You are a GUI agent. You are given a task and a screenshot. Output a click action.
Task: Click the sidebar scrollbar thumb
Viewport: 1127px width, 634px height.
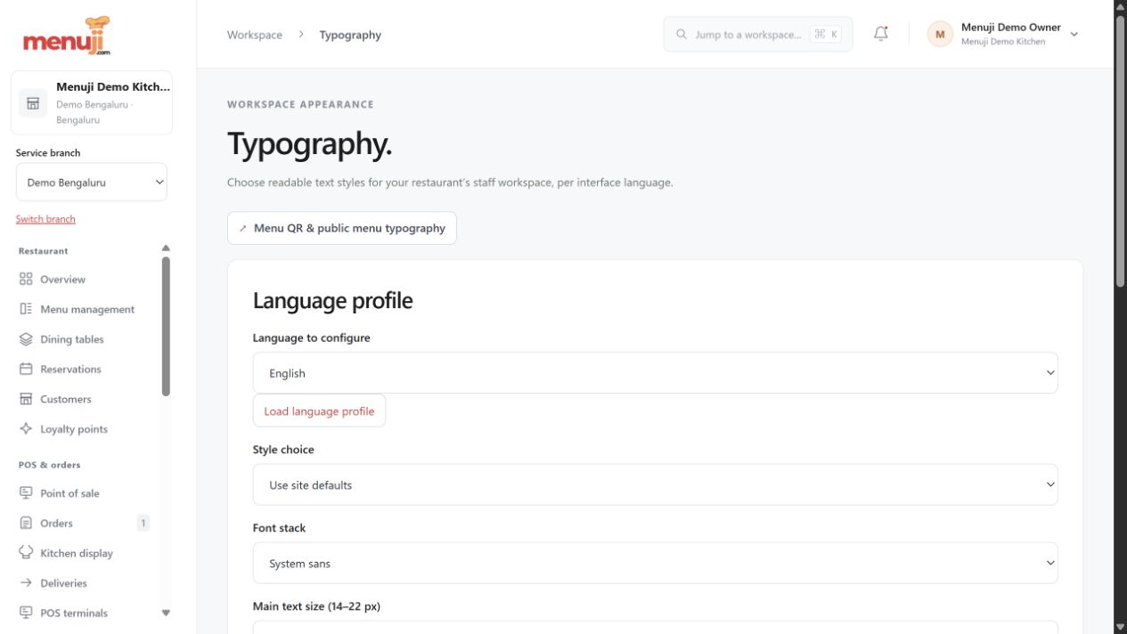[166, 326]
